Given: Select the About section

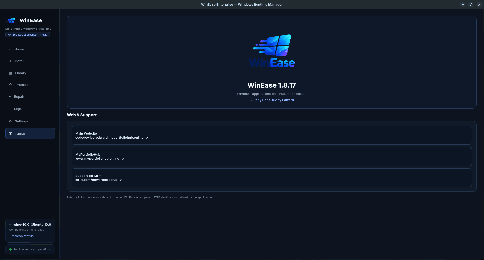Looking at the screenshot, I should click(30, 134).
